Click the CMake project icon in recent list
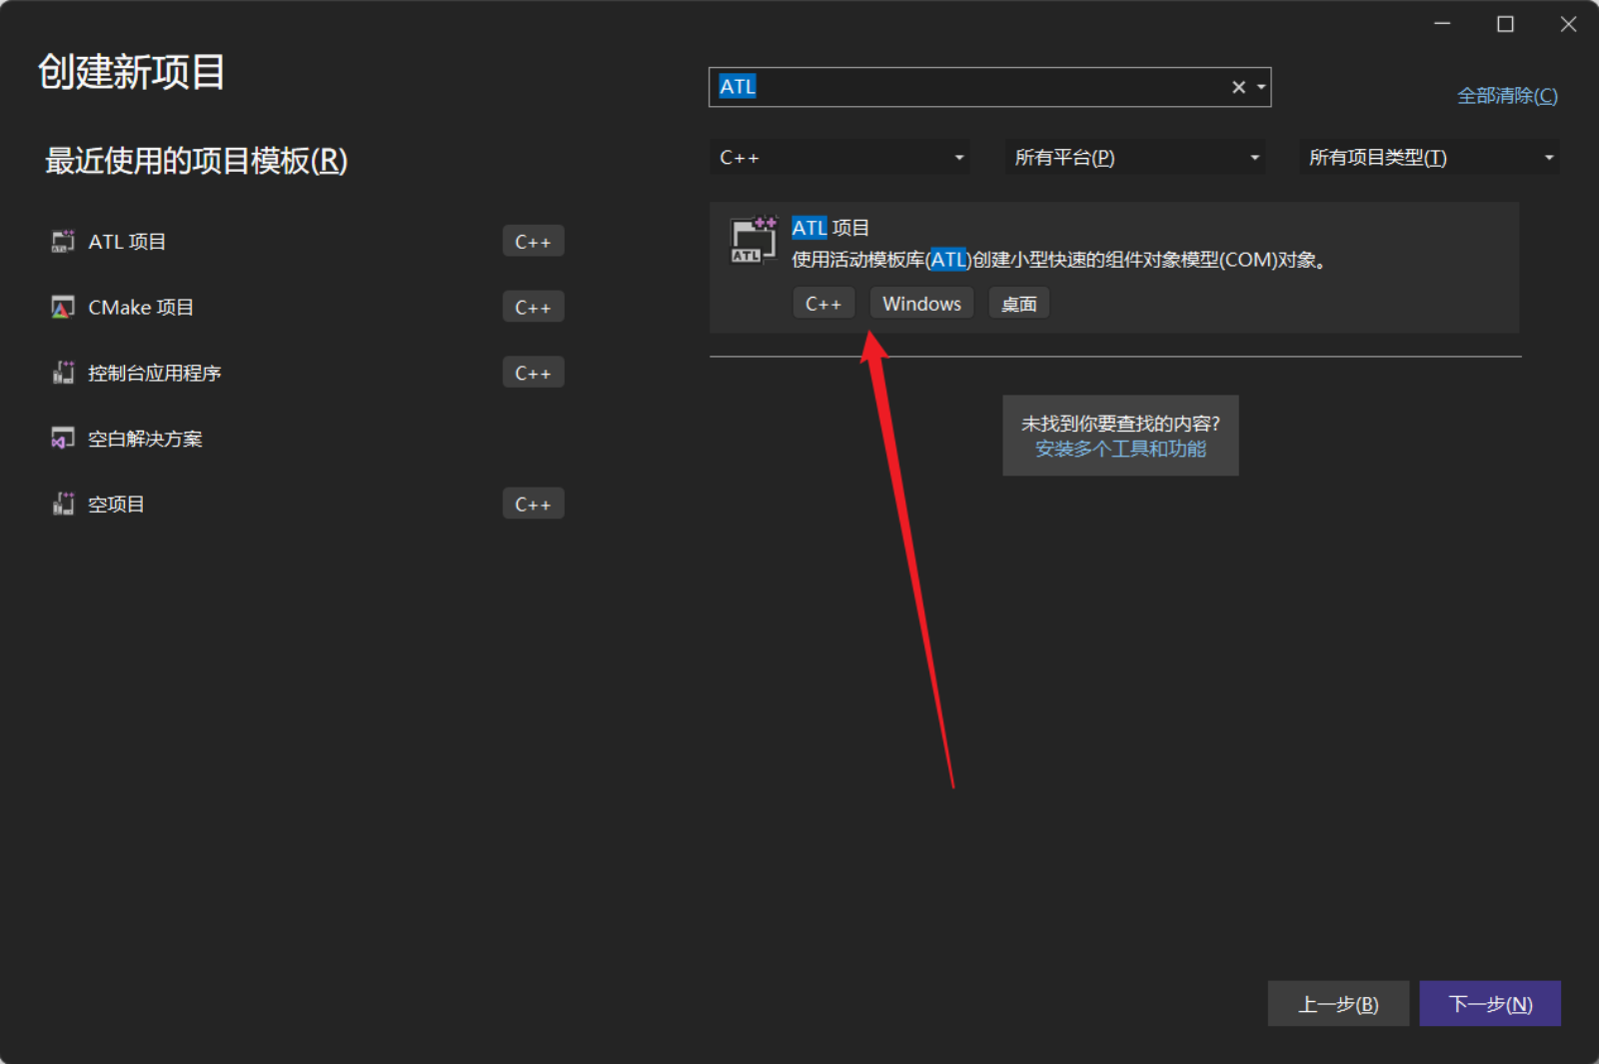Viewport: 1599px width, 1064px height. pos(63,307)
